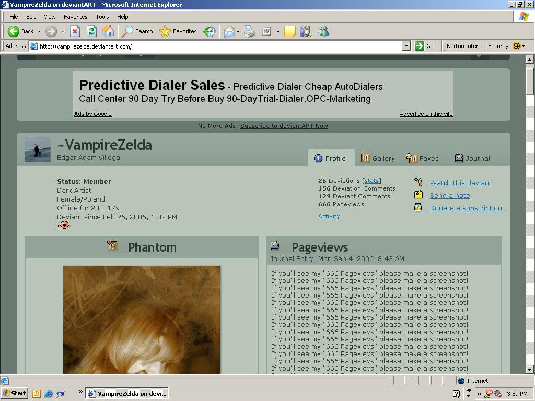Switch to the Gallery tab
Viewport: 535px width, 401px height.
coord(378,158)
